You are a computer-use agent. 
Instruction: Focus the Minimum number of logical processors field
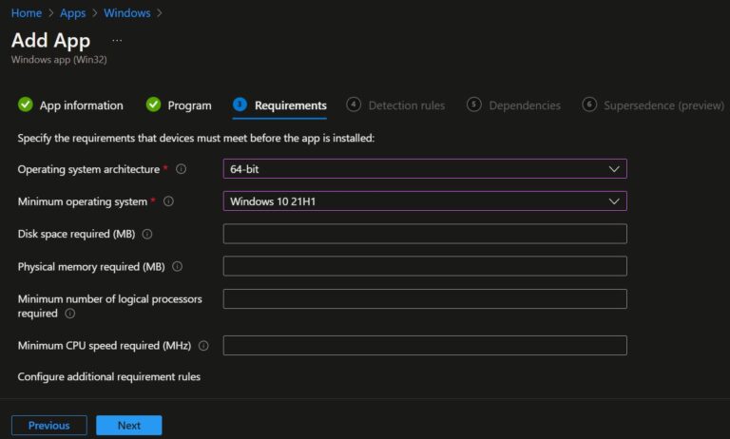point(425,299)
